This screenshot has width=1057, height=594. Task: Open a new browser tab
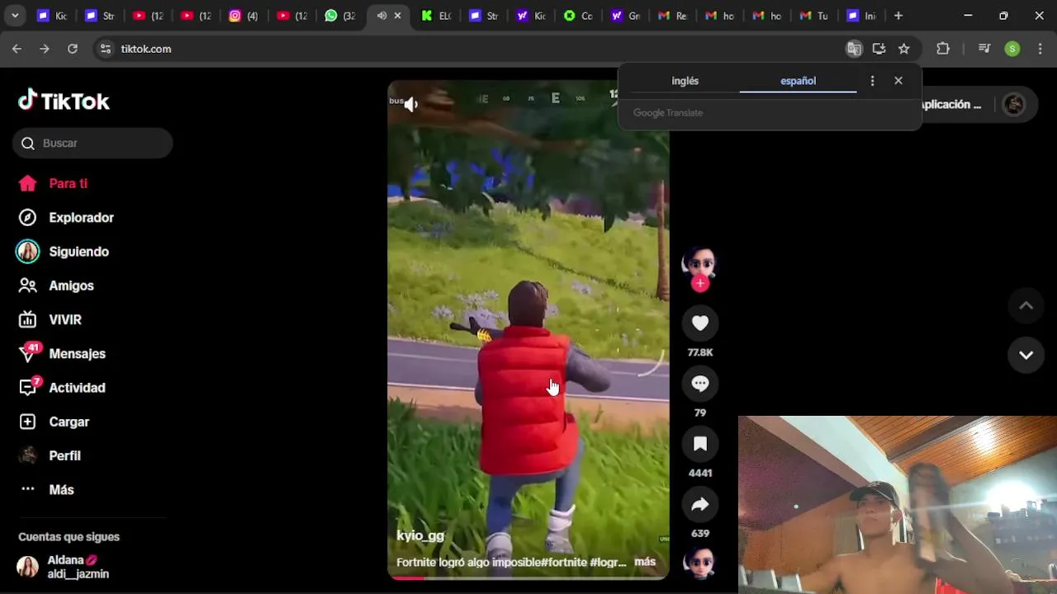[x=898, y=16]
